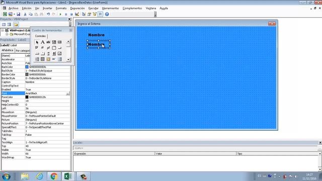This screenshot has width=322, height=181.
Task: Toggle Design Mode icon in the toolbar
Action: click(x=77, y=14)
